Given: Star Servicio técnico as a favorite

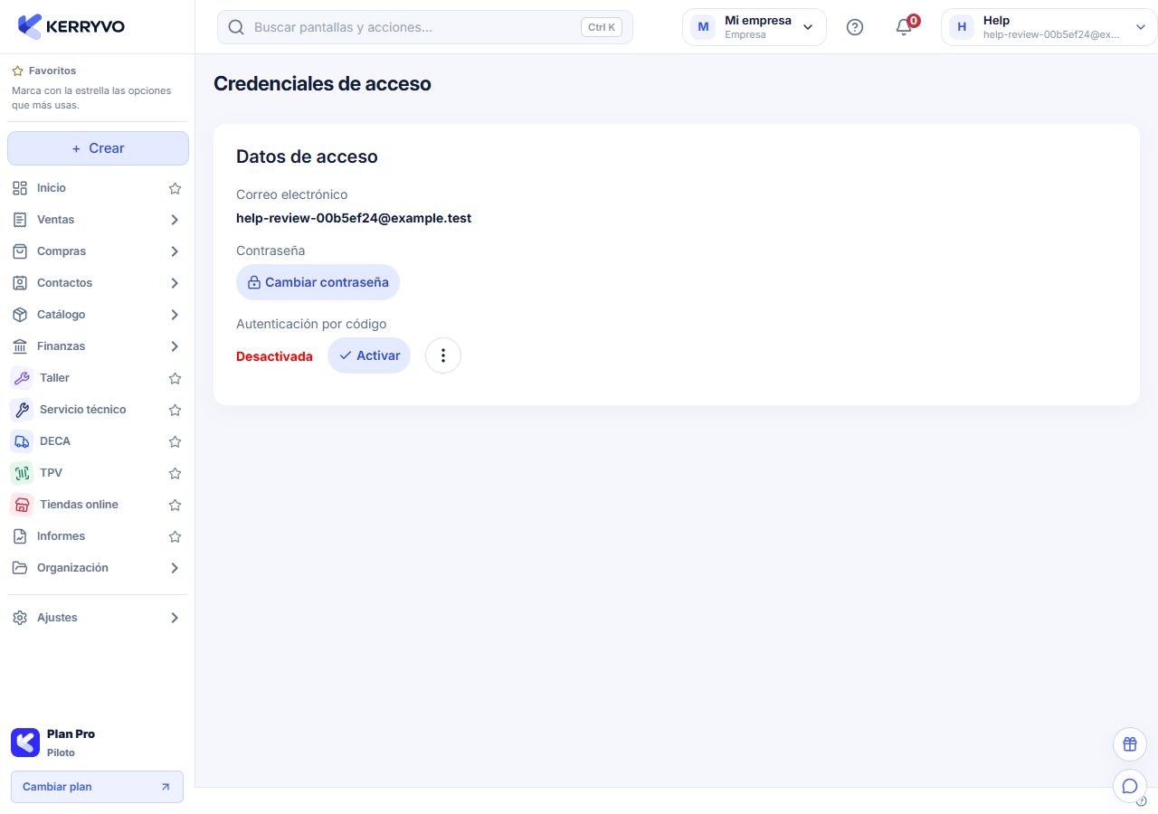Looking at the screenshot, I should pos(176,410).
